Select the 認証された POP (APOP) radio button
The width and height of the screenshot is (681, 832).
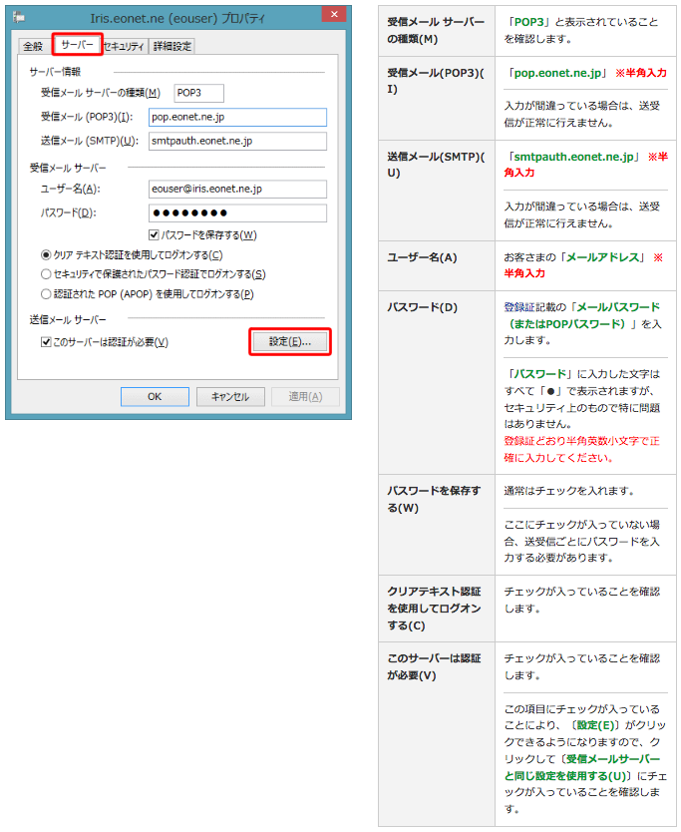[x=46, y=294]
